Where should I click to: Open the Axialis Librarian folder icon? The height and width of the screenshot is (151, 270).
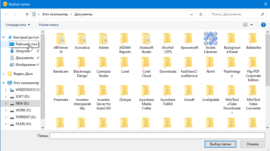click(210, 38)
